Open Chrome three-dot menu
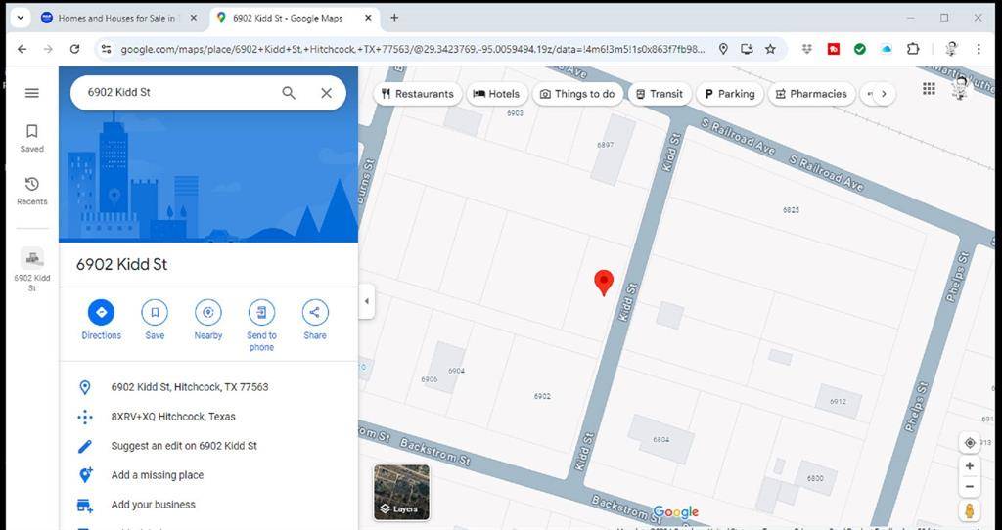Image resolution: width=1002 pixels, height=530 pixels. [979, 49]
